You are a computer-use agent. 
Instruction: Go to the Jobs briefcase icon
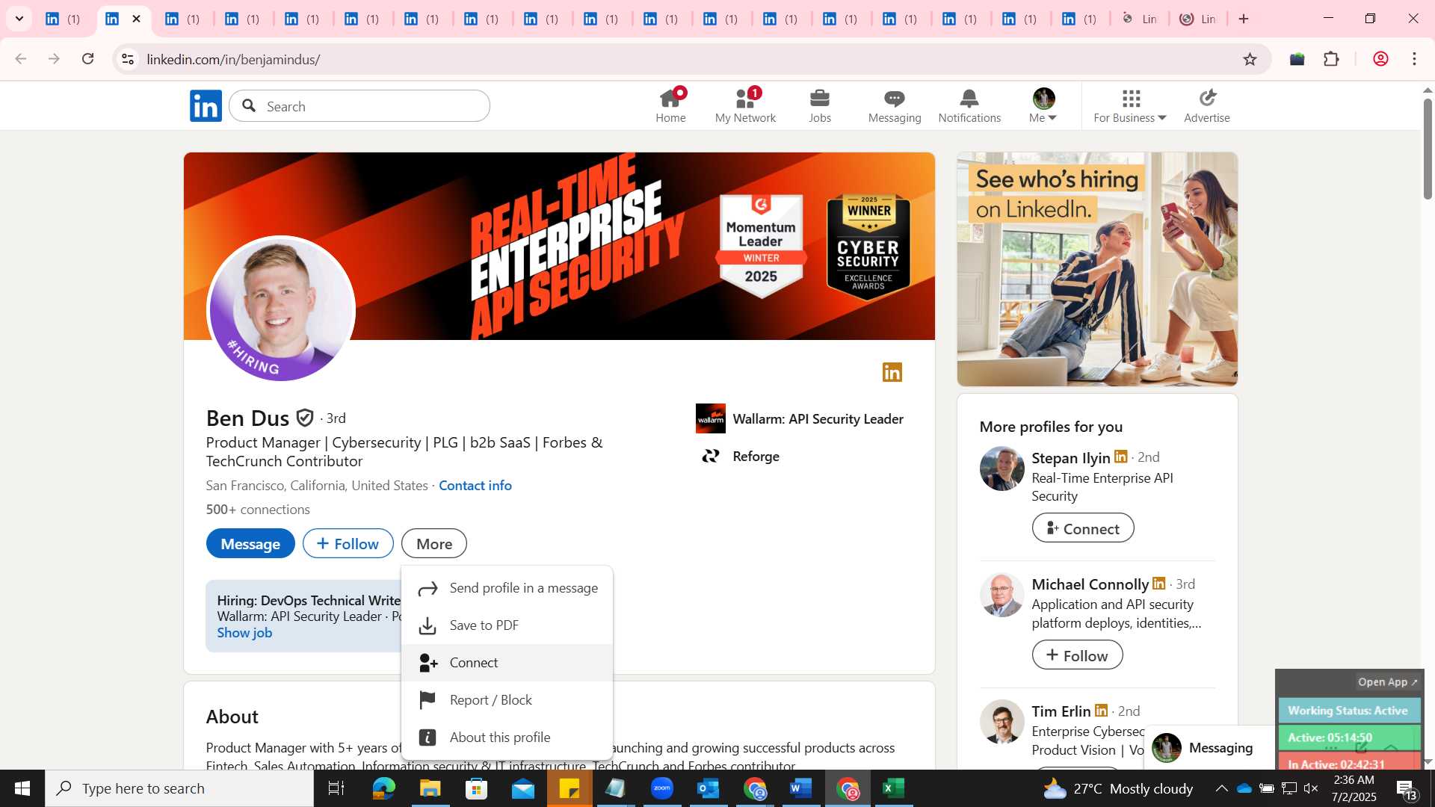coord(820,105)
